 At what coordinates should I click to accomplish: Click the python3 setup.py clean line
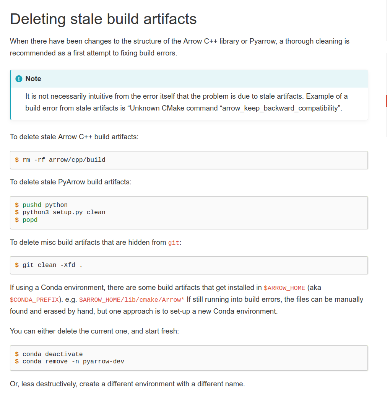64,212
